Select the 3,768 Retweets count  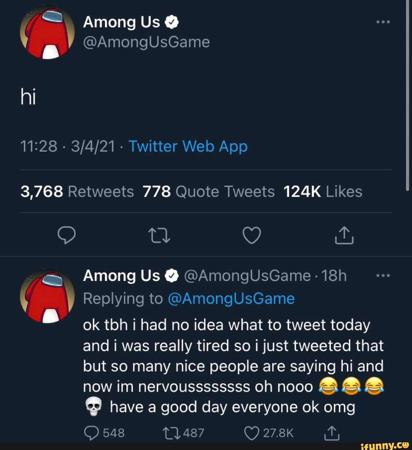point(77,191)
